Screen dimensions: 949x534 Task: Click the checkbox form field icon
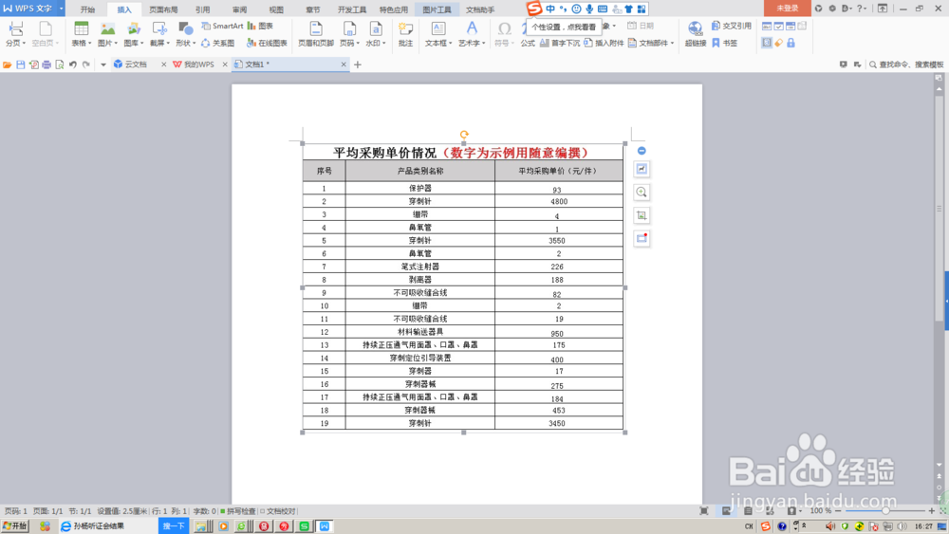(x=779, y=26)
